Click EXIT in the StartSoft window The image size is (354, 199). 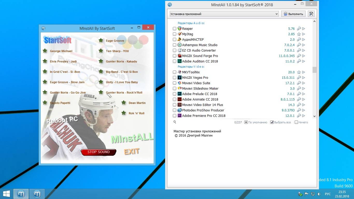[132, 151]
